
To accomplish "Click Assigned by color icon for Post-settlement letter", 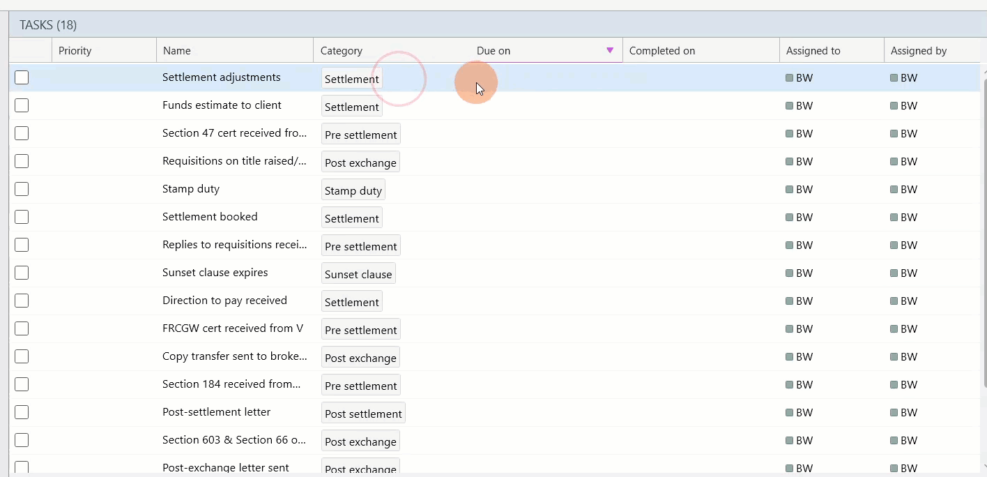I will [894, 413].
